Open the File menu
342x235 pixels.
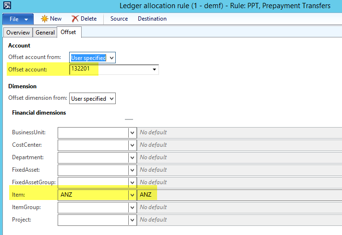point(18,19)
